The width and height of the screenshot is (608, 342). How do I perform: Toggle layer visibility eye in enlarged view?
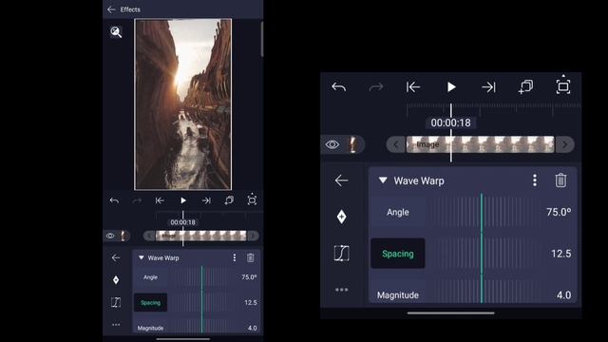(332, 144)
